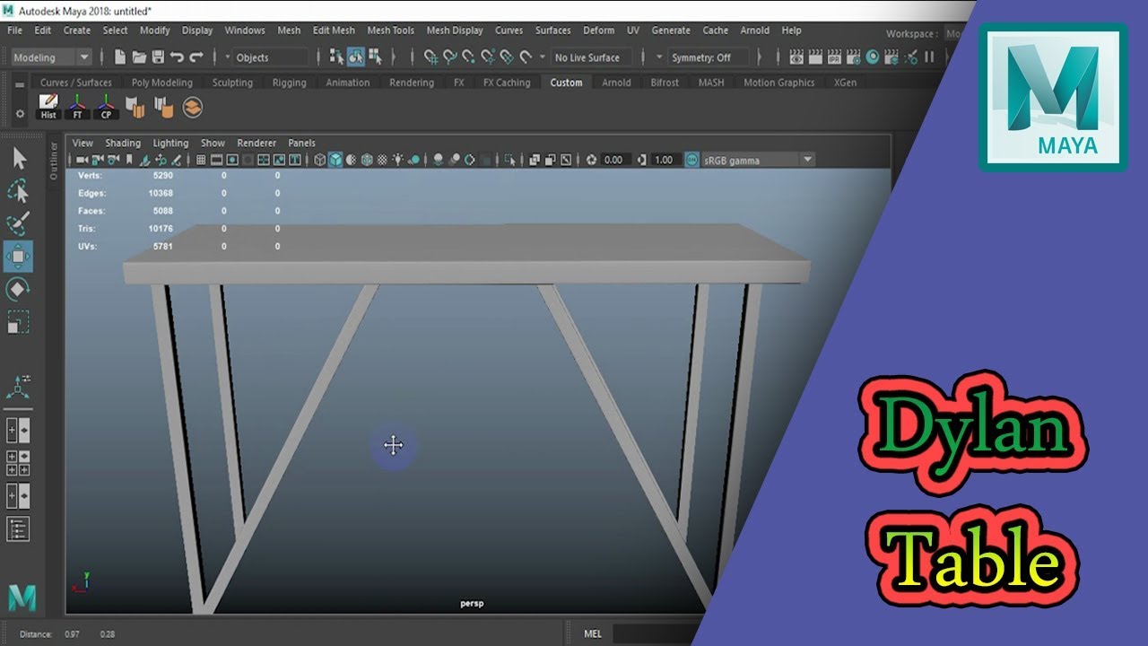Open the Edit Mesh menu
1148x646 pixels.
pos(334,31)
